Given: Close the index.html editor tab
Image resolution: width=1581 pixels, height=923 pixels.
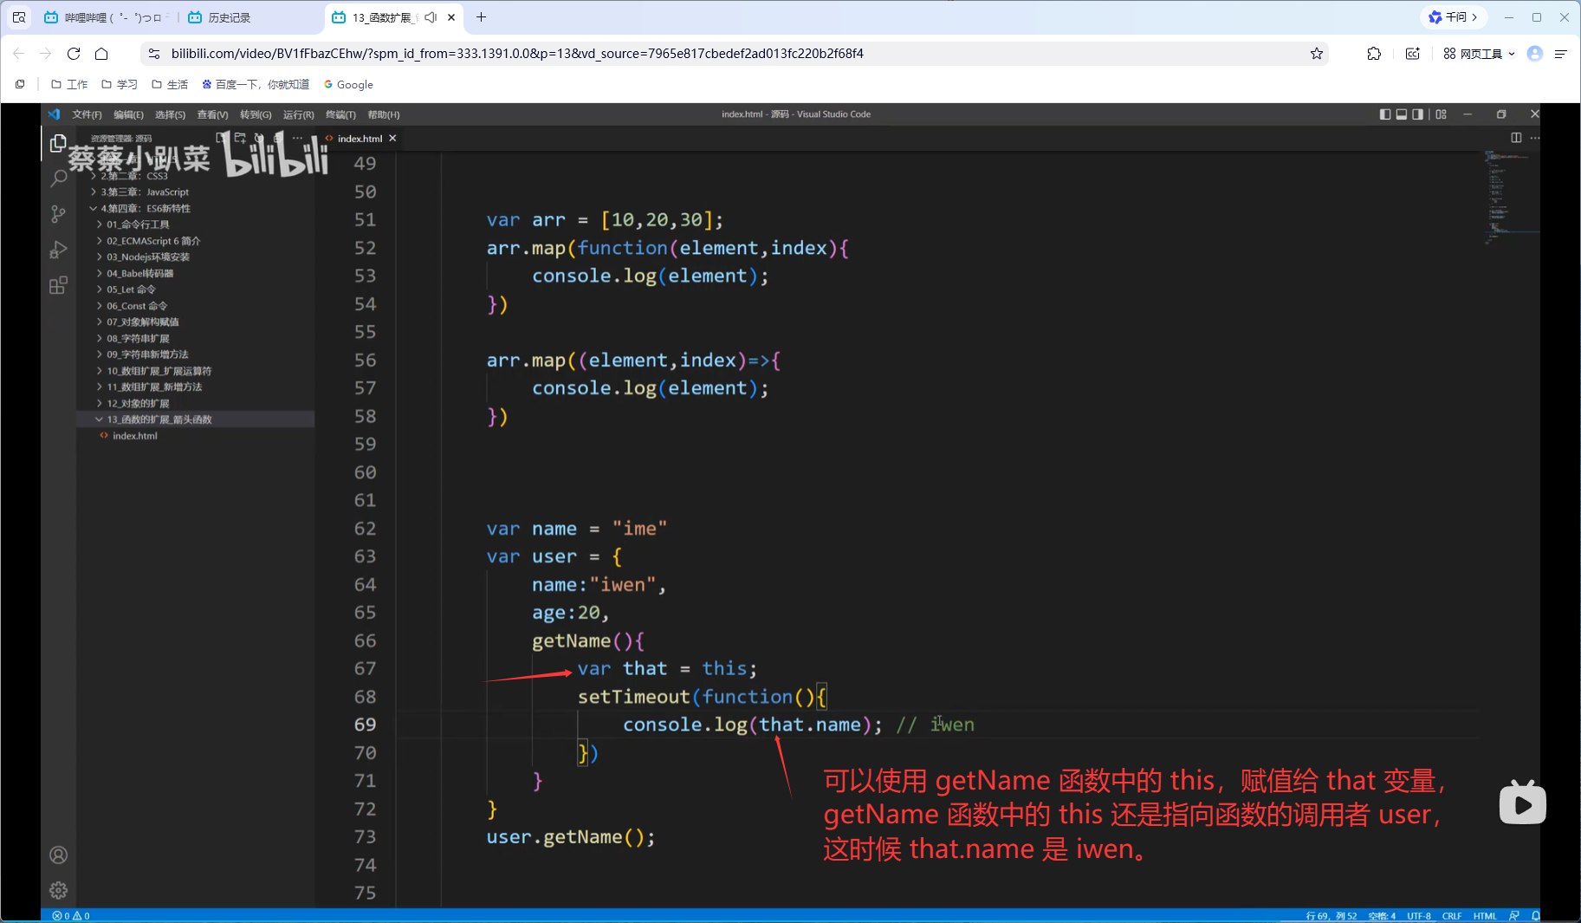Looking at the screenshot, I should pos(392,139).
